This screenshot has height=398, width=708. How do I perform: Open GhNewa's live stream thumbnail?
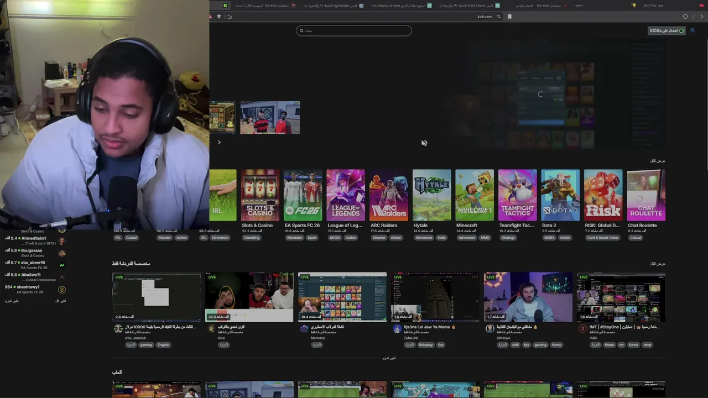528,297
